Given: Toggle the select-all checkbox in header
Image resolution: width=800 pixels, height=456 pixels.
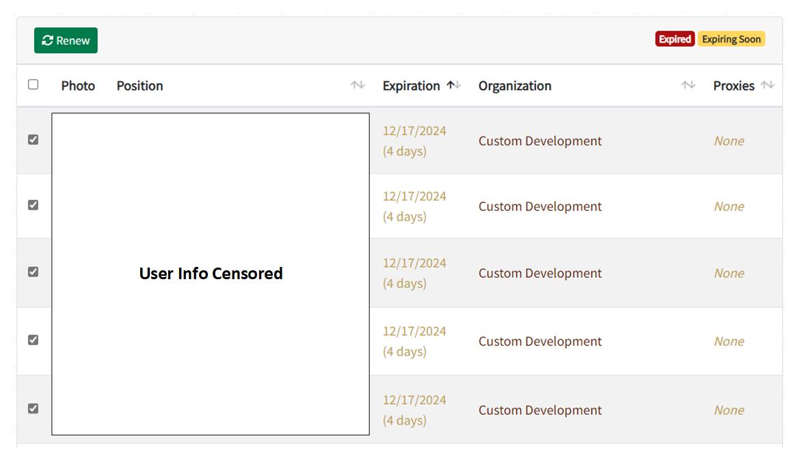Looking at the screenshot, I should coord(33,85).
